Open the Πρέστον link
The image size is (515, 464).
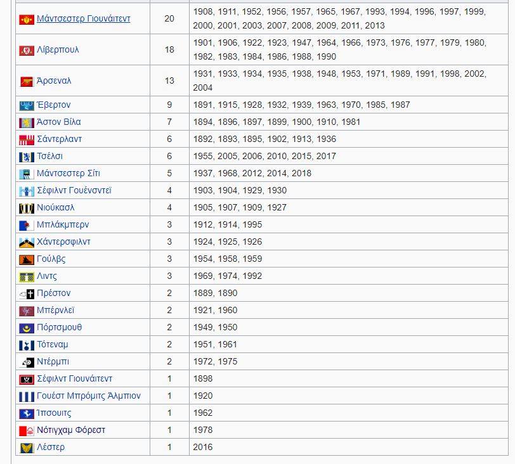pyautogui.click(x=53, y=293)
